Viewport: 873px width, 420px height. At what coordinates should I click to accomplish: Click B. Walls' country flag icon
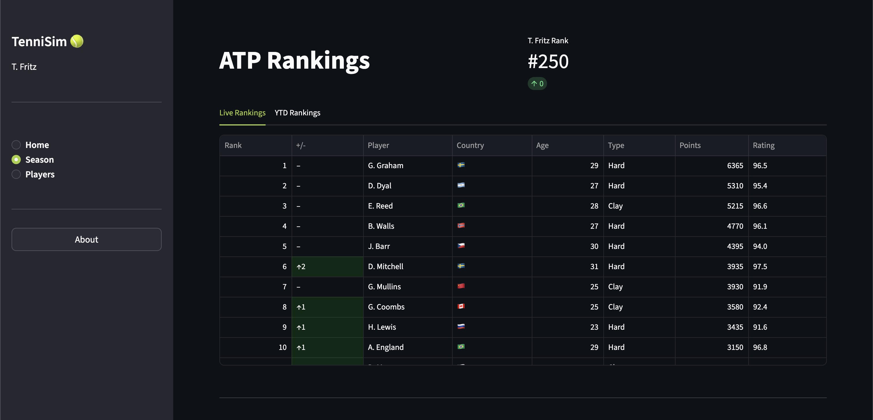point(461,226)
